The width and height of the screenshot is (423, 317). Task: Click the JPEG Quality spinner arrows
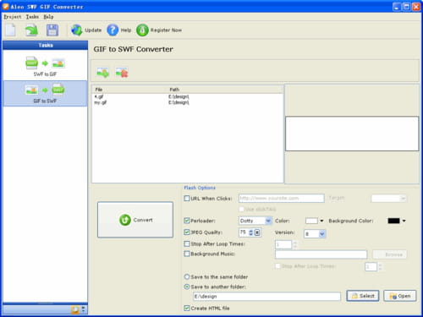click(250, 232)
